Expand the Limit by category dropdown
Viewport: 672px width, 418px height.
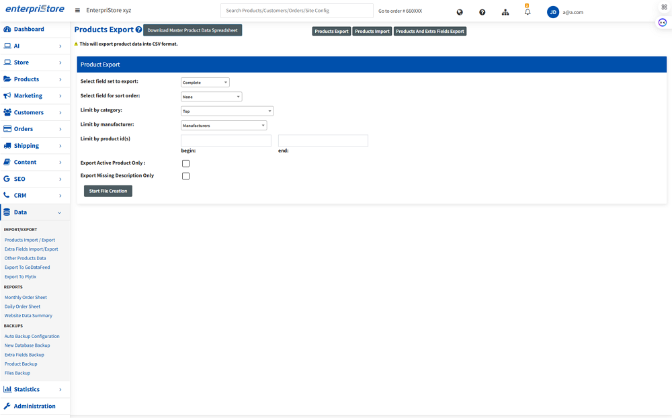(227, 111)
